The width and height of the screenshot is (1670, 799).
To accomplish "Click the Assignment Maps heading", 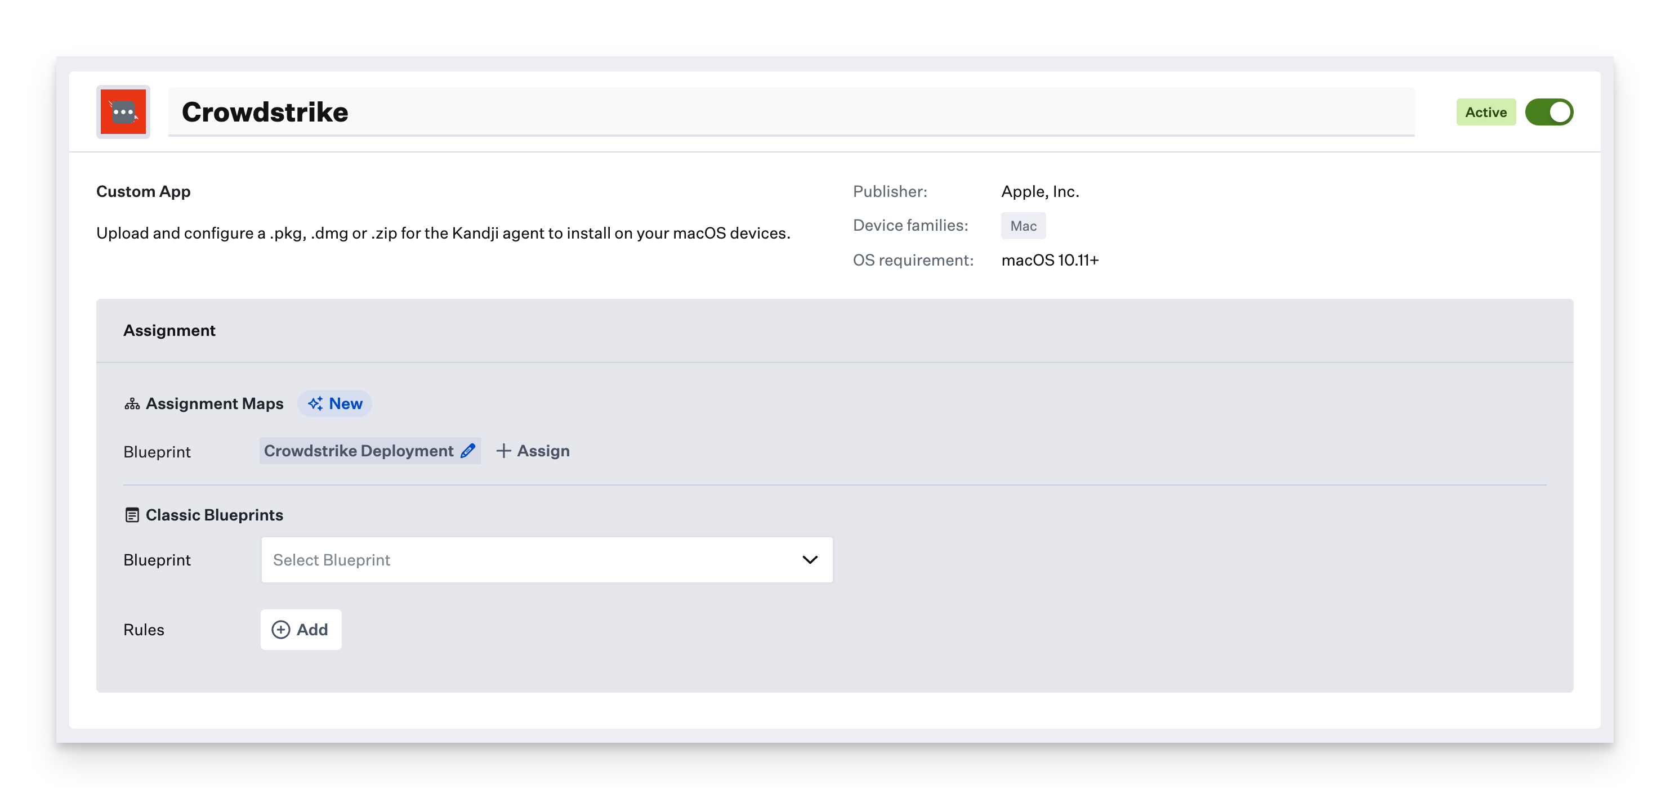I will coord(215,403).
